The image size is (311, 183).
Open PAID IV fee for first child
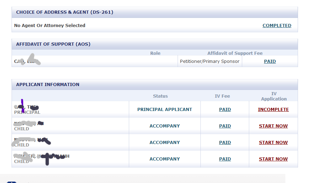click(225, 126)
